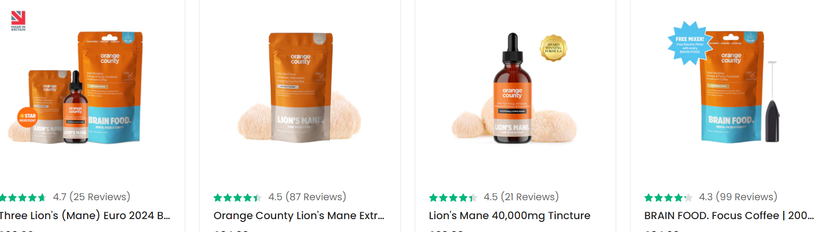View the 4.7 (25 Reviews) rating text

click(x=91, y=197)
